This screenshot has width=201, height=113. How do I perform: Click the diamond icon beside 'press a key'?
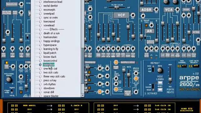pyautogui.click(x=40, y=80)
